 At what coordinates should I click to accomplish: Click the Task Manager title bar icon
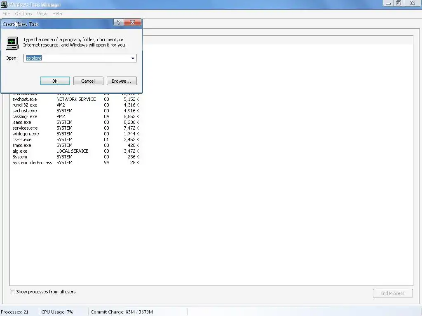[x=4, y=4]
